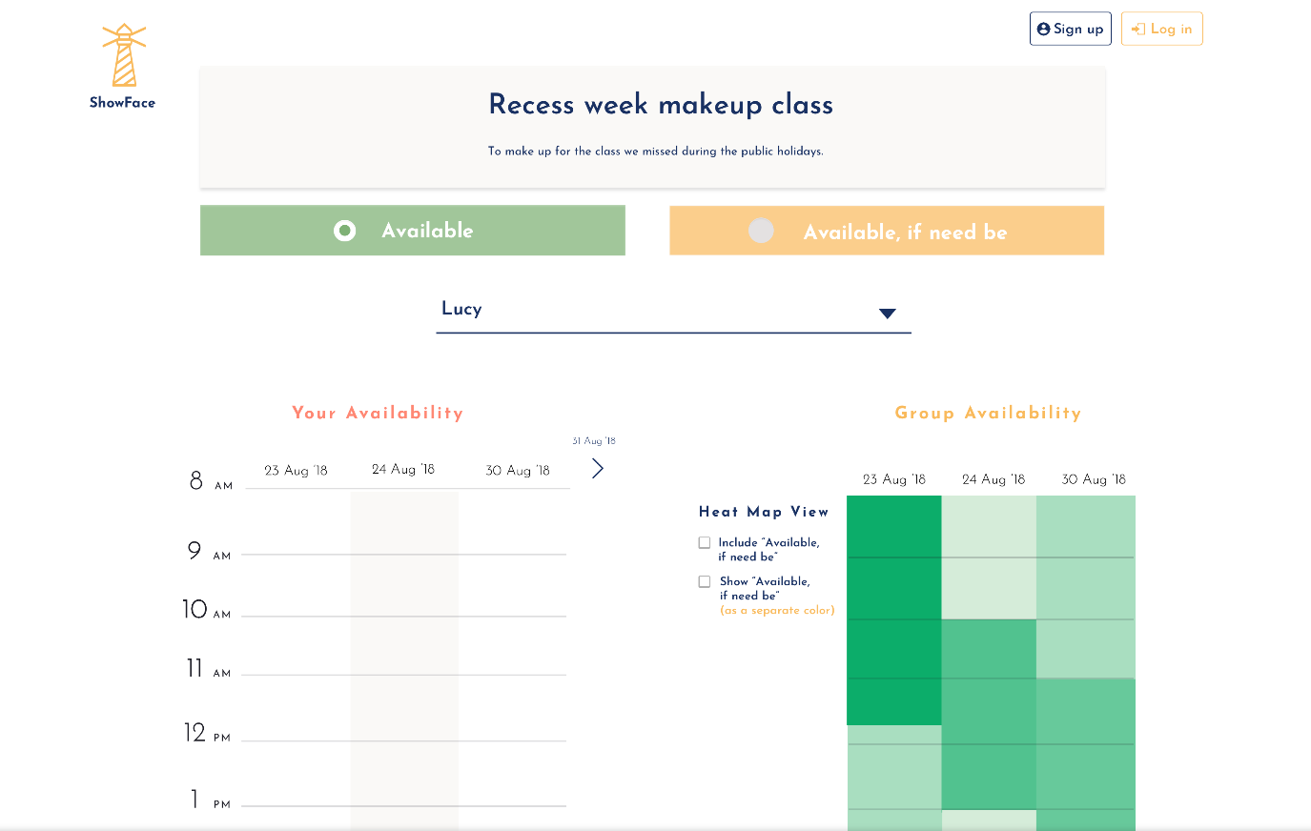The width and height of the screenshot is (1311, 831).
Task: Click 24 Aug '18 header in Your Availability
Action: click(403, 470)
